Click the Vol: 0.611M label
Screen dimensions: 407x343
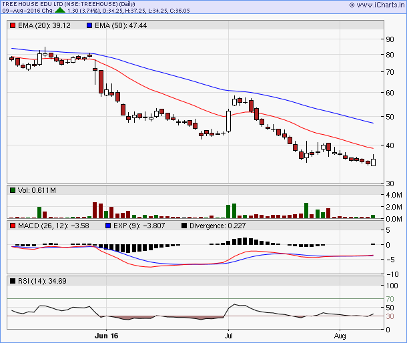[37, 190]
